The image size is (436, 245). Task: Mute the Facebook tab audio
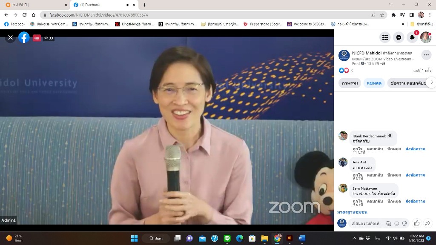(128, 5)
